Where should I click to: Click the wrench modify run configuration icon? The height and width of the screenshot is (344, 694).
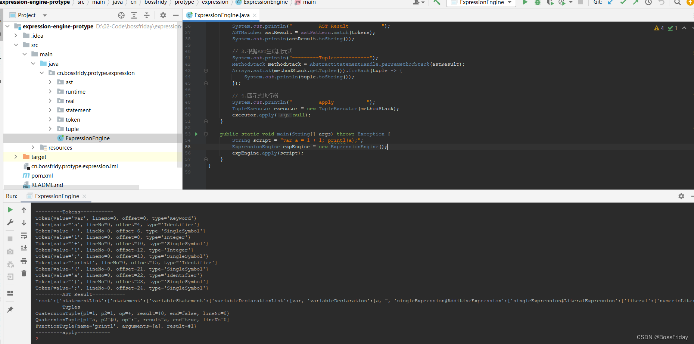[x=10, y=222]
